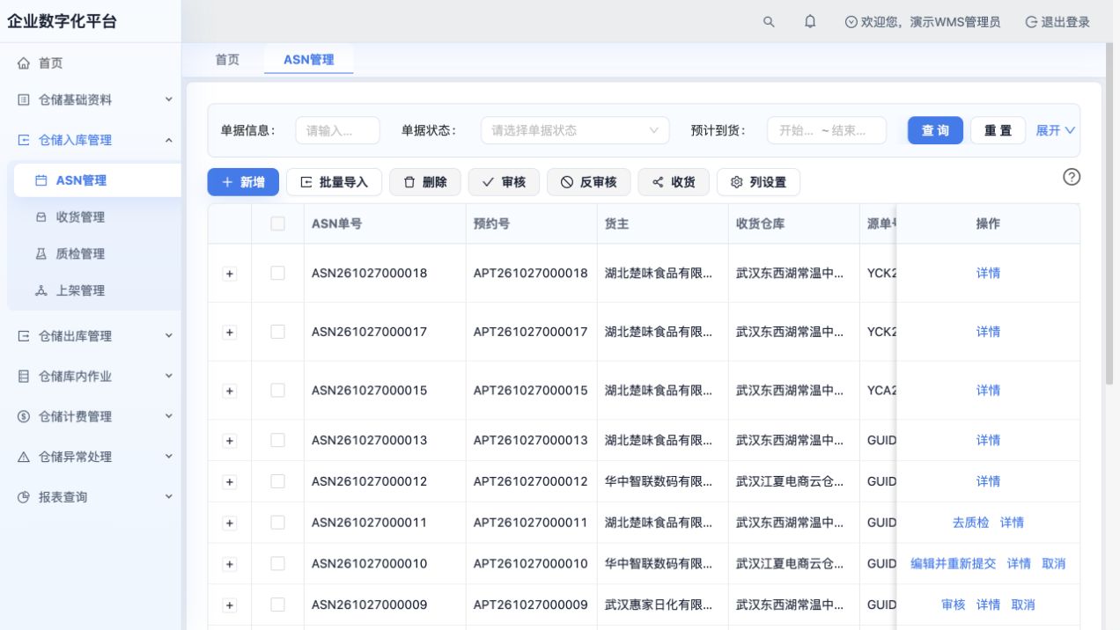1120x630 pixels.
Task: Click the search magnifier icon in header
Action: (769, 22)
